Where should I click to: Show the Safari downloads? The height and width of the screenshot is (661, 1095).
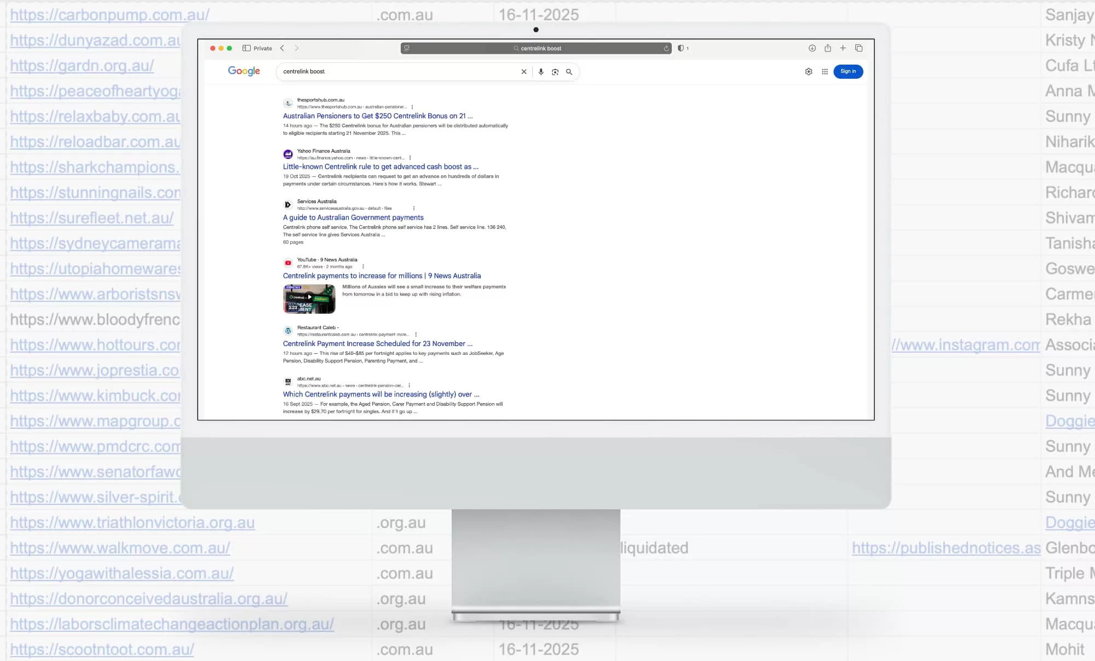tap(812, 48)
